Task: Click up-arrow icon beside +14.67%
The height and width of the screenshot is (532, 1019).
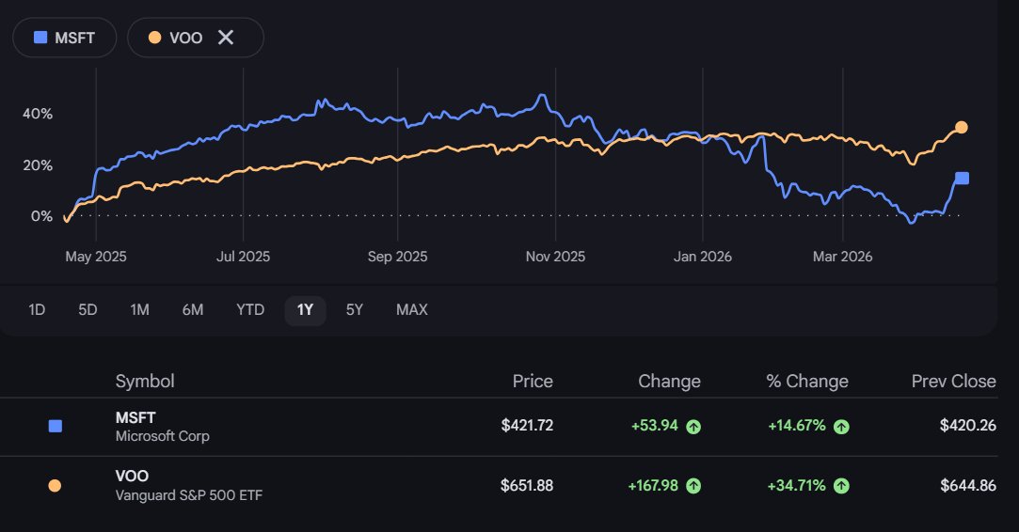Action: coord(841,427)
